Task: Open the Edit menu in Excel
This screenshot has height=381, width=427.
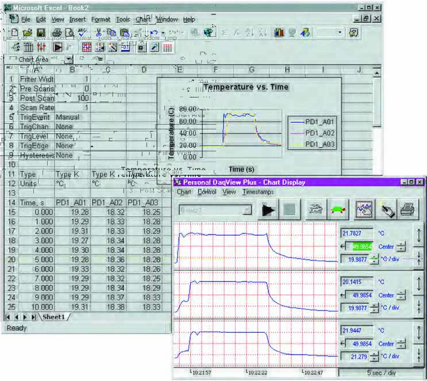Action: pyautogui.click(x=41, y=20)
